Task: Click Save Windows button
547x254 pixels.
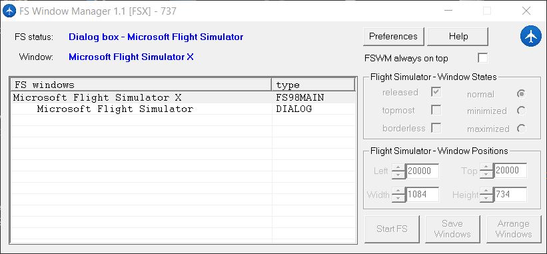Action: 452,229
